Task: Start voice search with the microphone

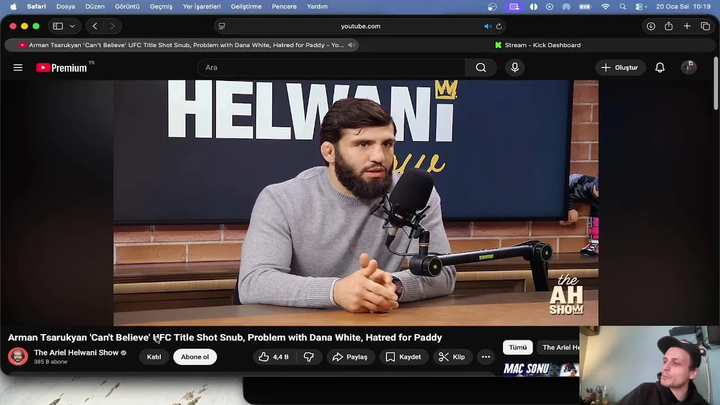Action: coord(515,67)
